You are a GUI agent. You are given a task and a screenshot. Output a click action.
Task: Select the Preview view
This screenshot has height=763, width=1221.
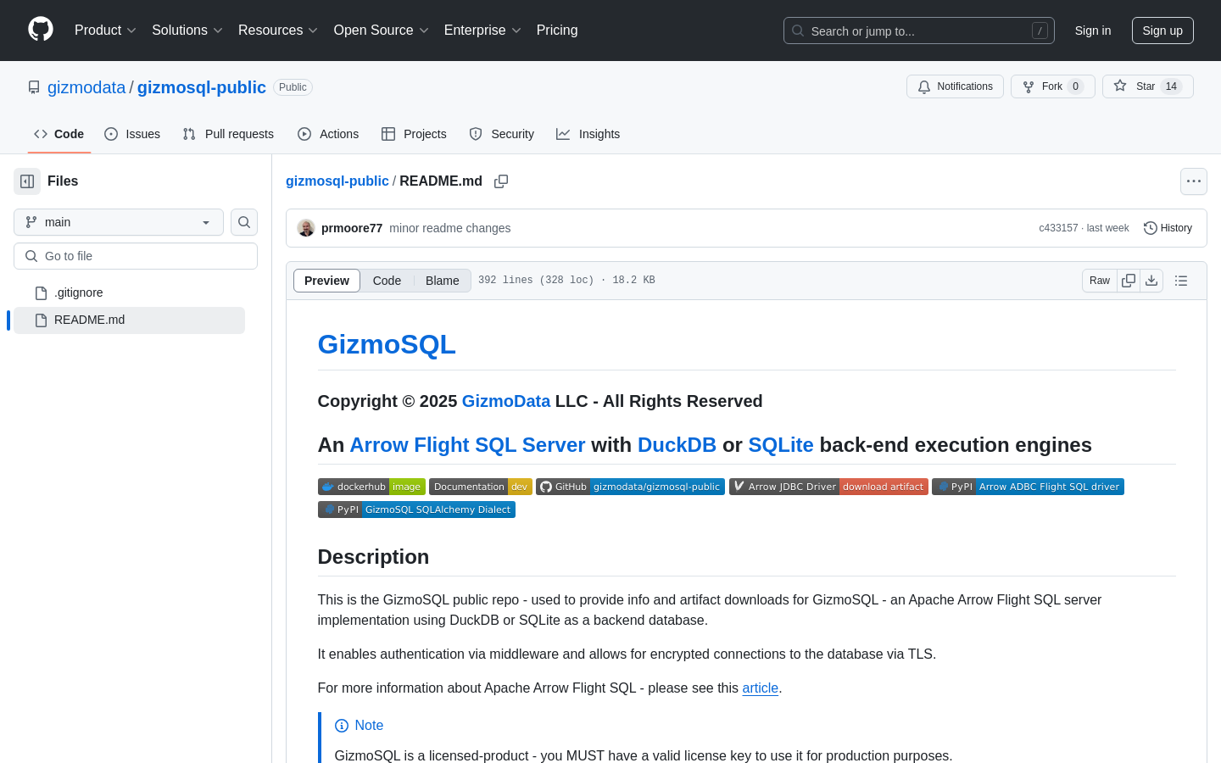pos(326,281)
